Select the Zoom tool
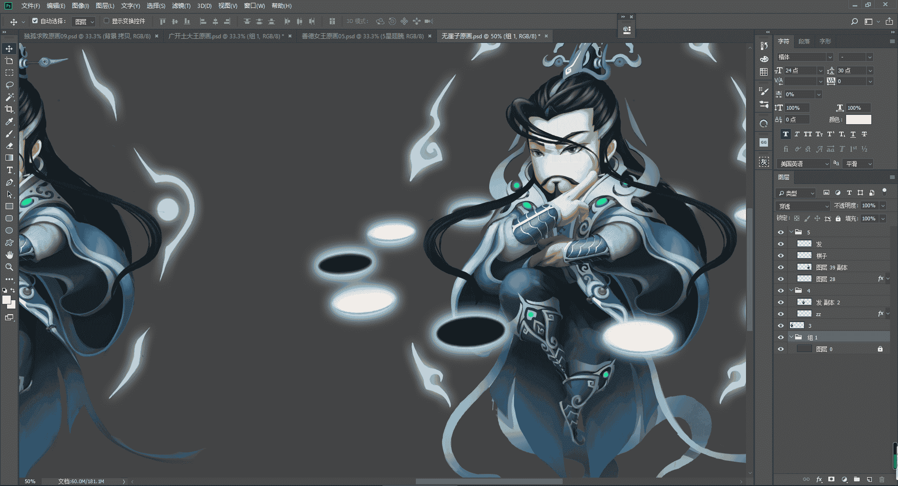Viewport: 898px width, 486px height. click(9, 267)
